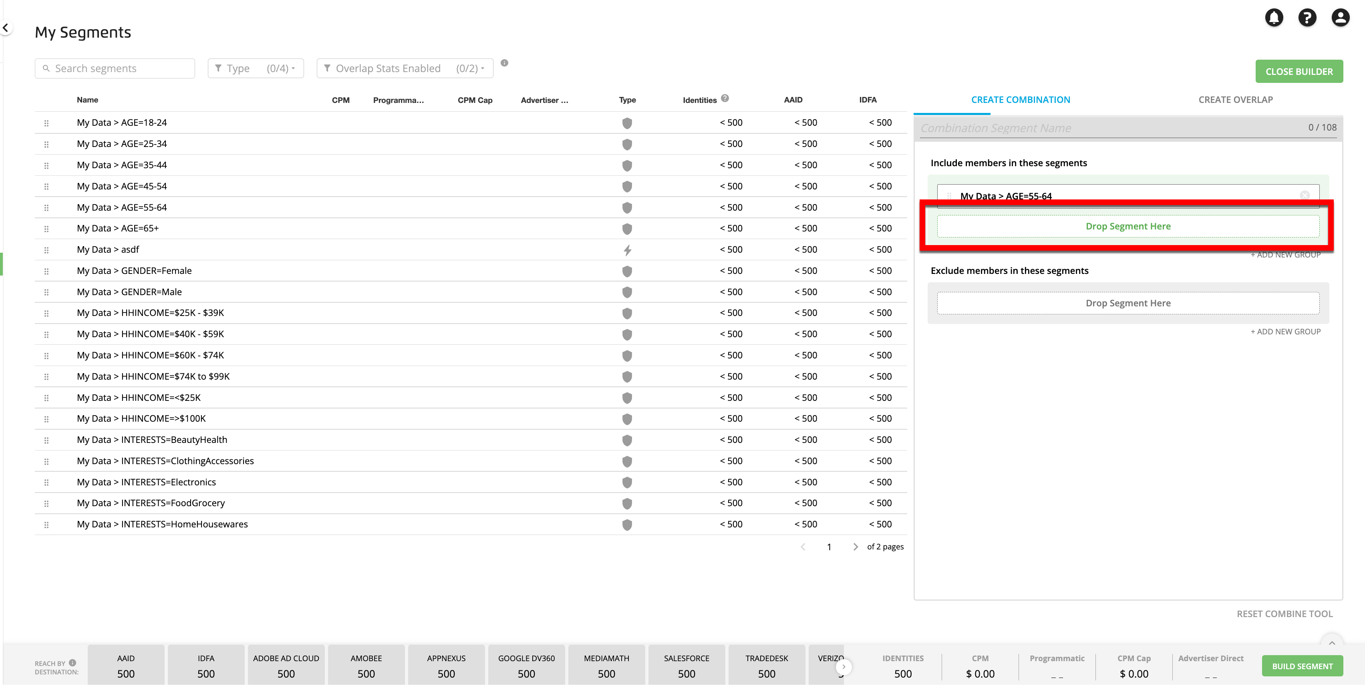Collapse the bottom reach bar with up chevron
The width and height of the screenshot is (1365, 700).
point(1332,643)
